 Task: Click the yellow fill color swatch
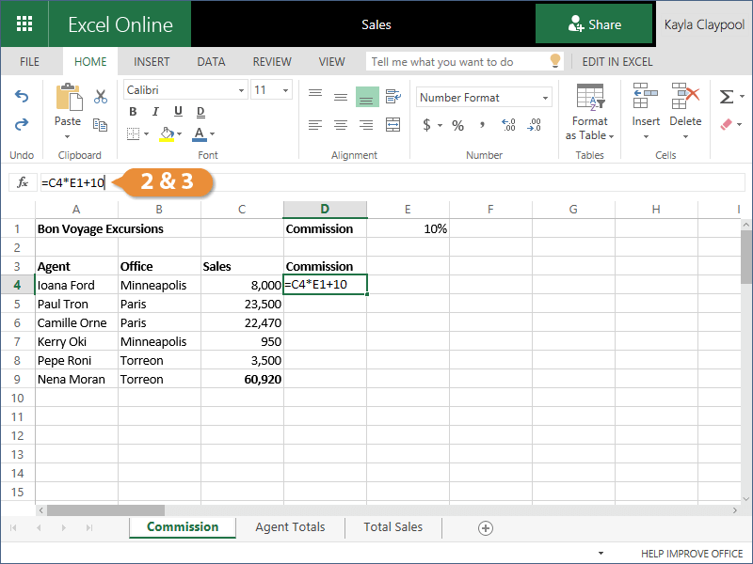(167, 133)
